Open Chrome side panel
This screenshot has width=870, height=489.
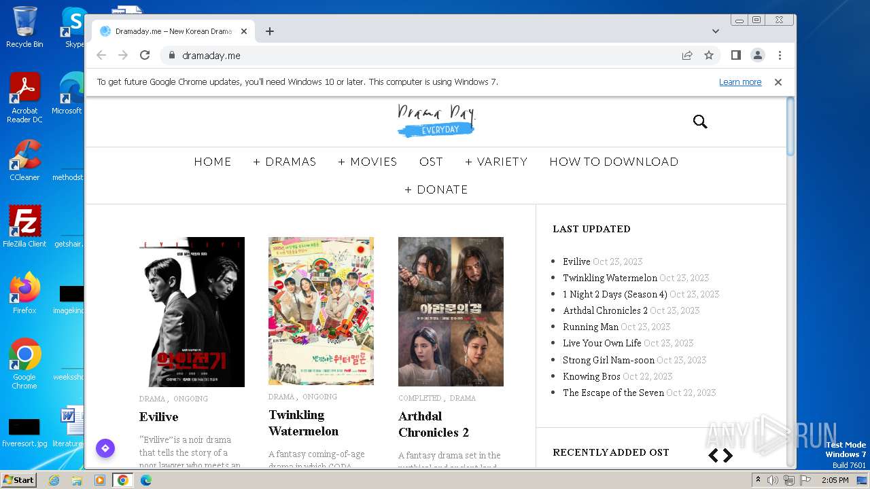pos(735,55)
